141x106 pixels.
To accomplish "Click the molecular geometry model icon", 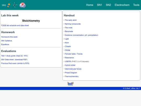I will (15, 5).
